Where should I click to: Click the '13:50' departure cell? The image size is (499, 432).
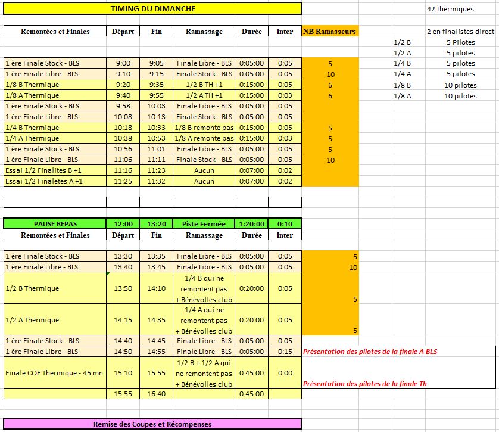tap(123, 288)
